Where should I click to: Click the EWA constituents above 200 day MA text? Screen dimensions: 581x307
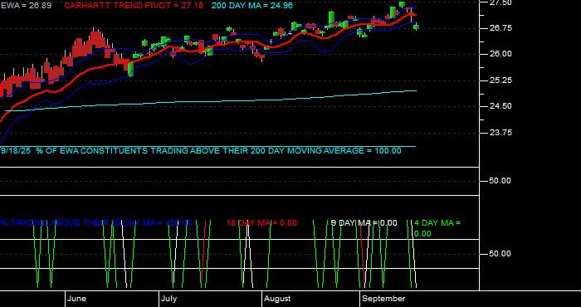(201, 151)
